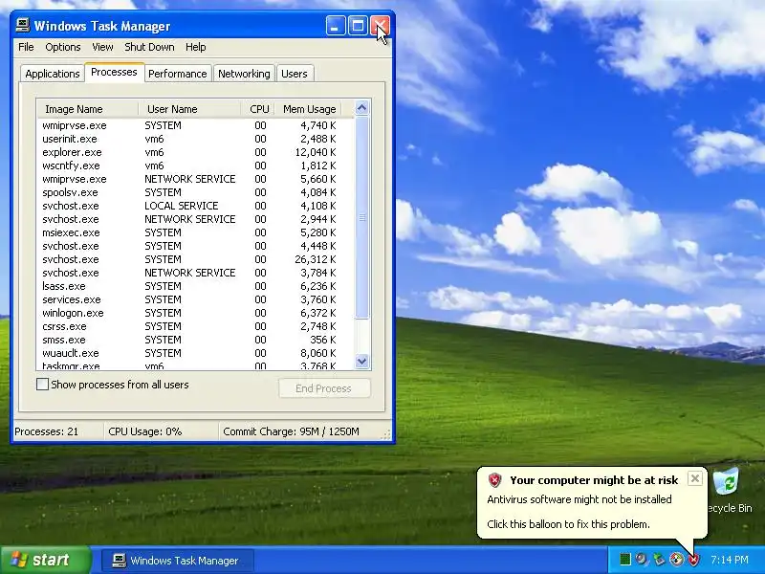Sort by the Image Name column header
The height and width of the screenshot is (574, 765).
coord(88,109)
